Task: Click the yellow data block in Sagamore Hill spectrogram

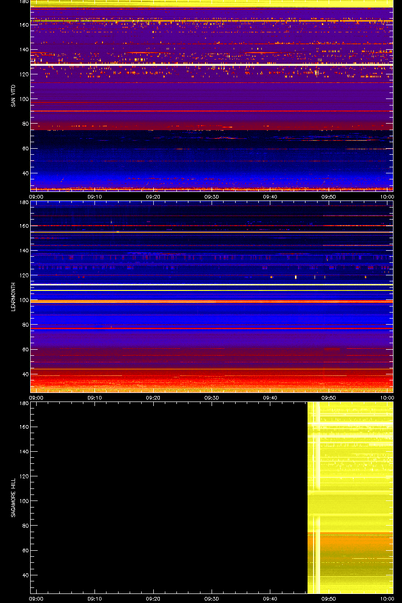Action: [350, 497]
